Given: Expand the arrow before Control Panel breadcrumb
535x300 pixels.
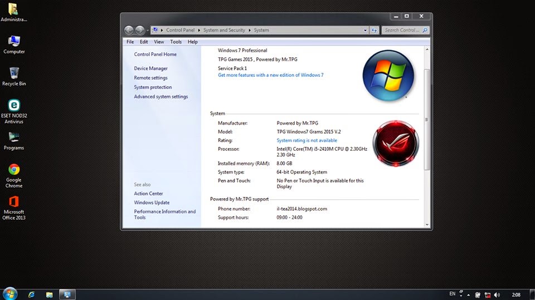Looking at the screenshot, I should (162, 30).
